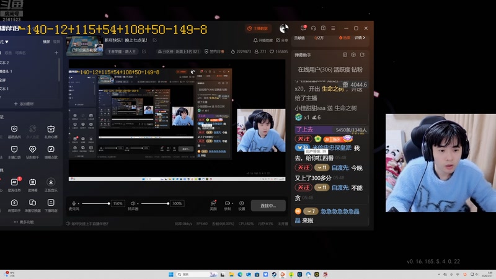Open 钻粉助手 diamond icon
This screenshot has height=279, width=496.
[x=33, y=149]
